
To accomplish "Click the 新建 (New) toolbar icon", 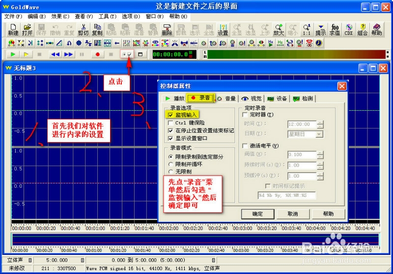I will [x=13, y=29].
